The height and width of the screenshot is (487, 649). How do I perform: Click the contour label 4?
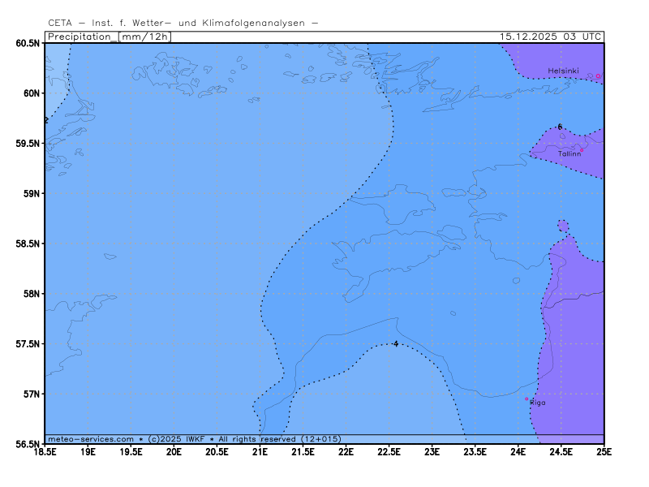396,344
